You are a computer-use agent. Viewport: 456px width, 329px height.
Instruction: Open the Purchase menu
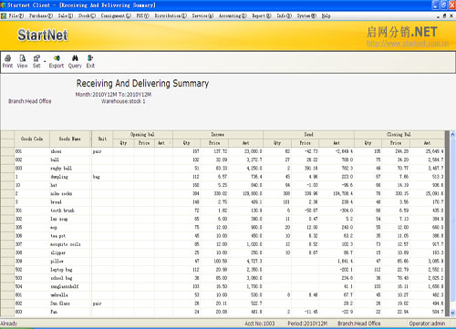(x=41, y=15)
